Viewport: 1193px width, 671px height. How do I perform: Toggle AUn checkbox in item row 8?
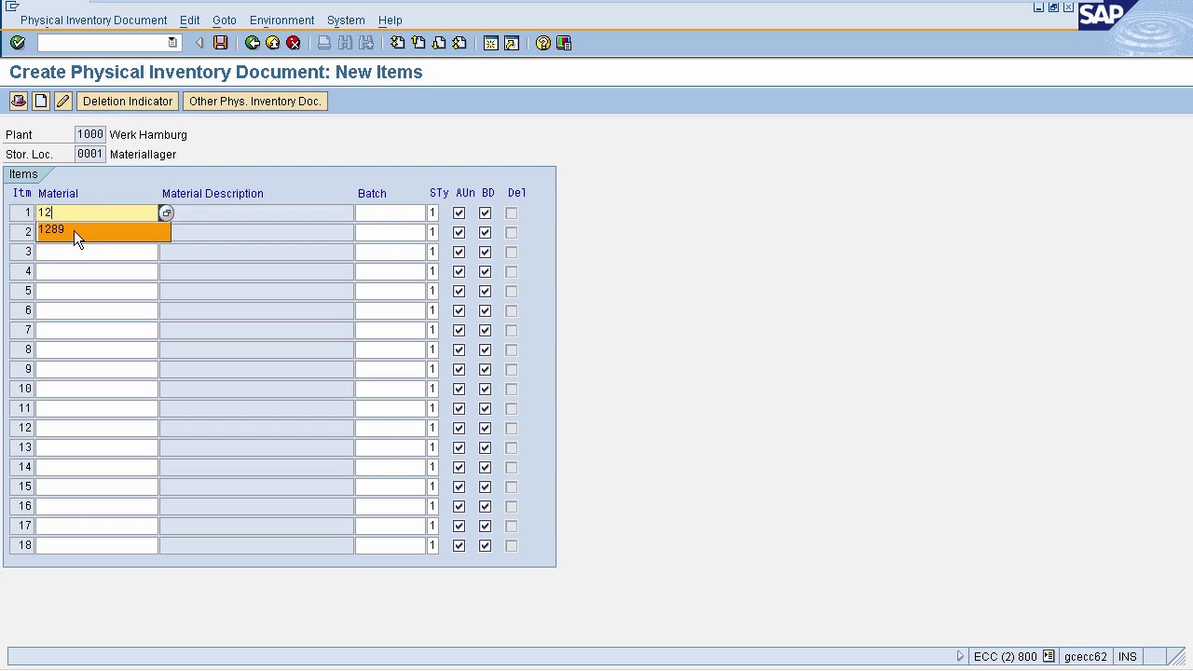point(459,350)
